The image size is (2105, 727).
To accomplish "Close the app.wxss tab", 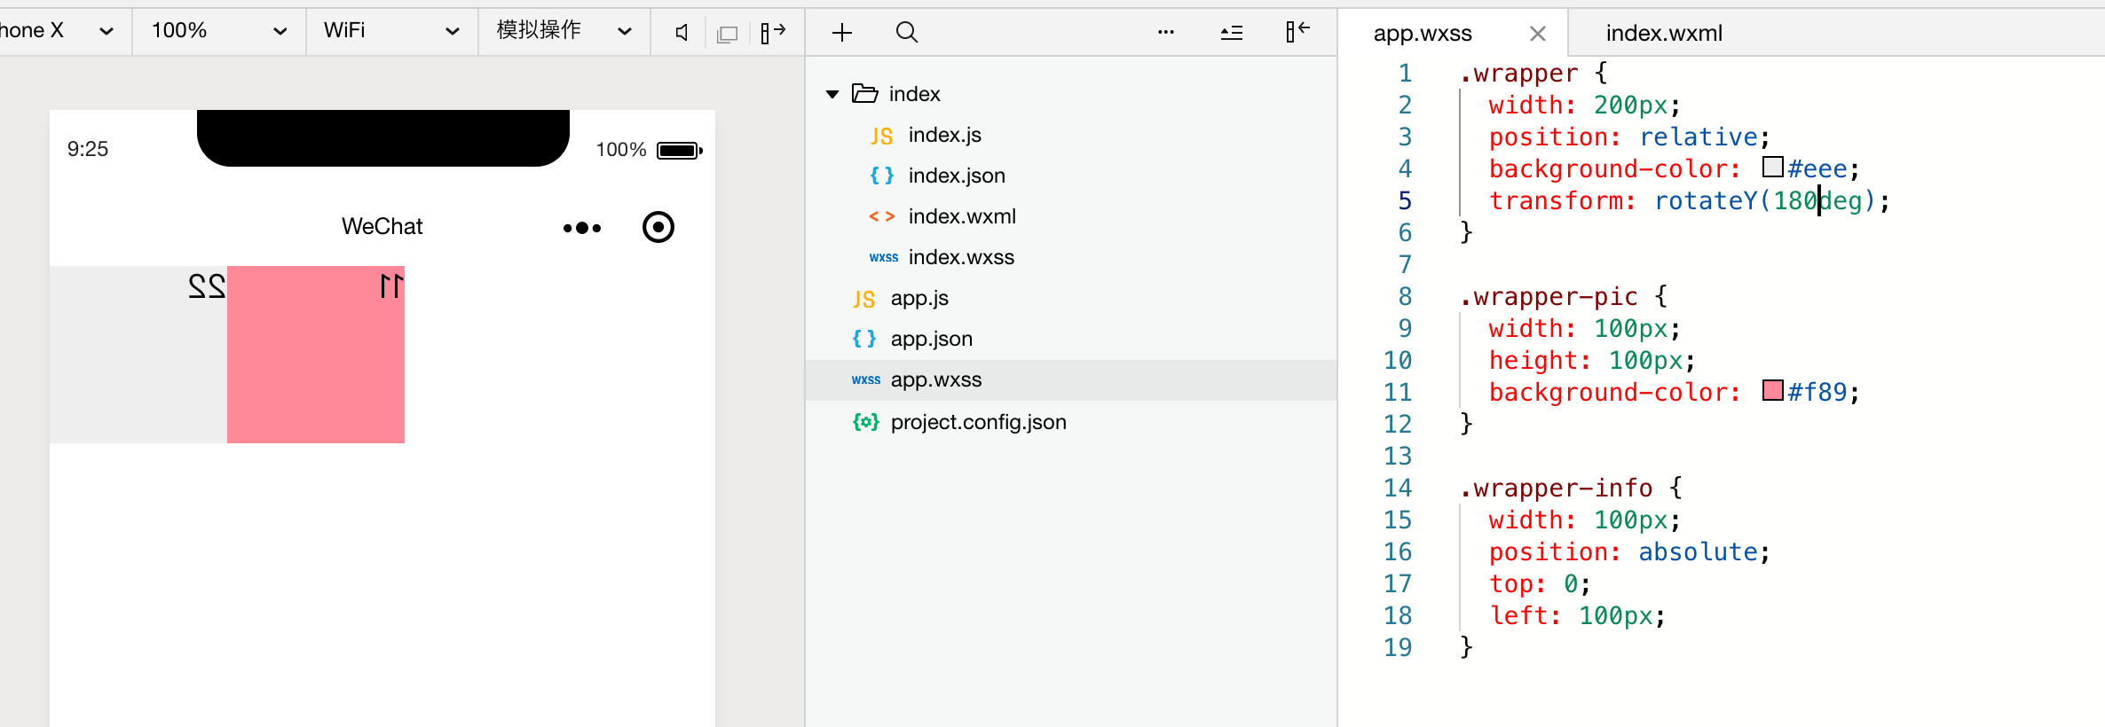I will click(1538, 34).
